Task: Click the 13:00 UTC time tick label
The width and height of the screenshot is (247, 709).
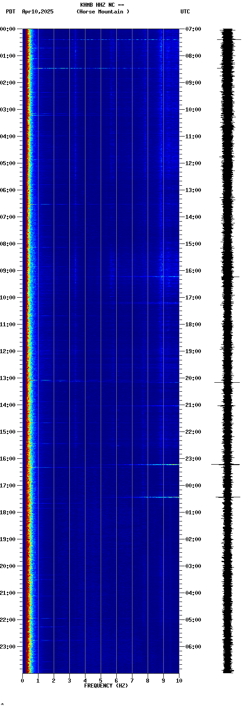Action: tap(193, 190)
